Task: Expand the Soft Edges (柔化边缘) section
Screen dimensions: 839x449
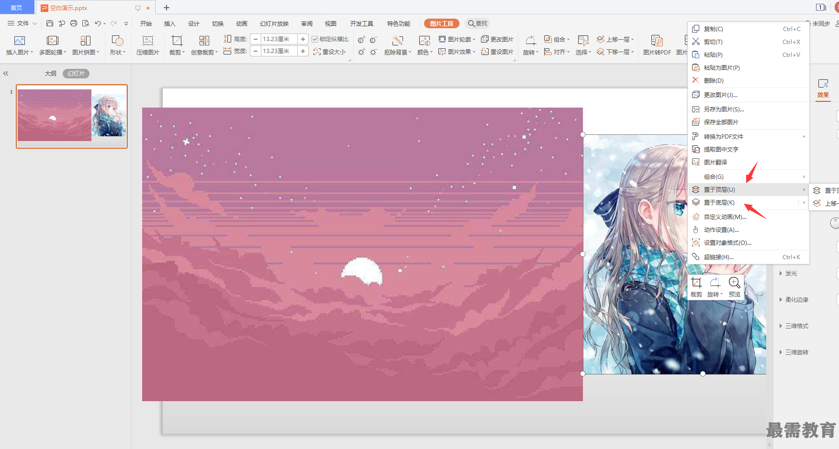Action: [794, 300]
